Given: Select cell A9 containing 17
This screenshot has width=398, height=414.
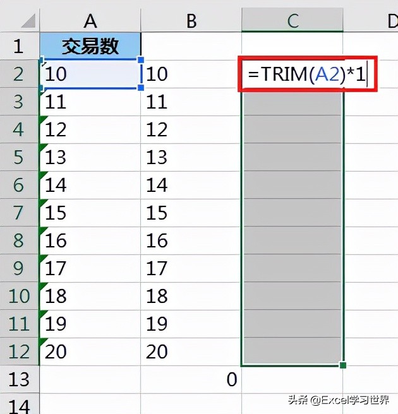Looking at the screenshot, I should 90,268.
